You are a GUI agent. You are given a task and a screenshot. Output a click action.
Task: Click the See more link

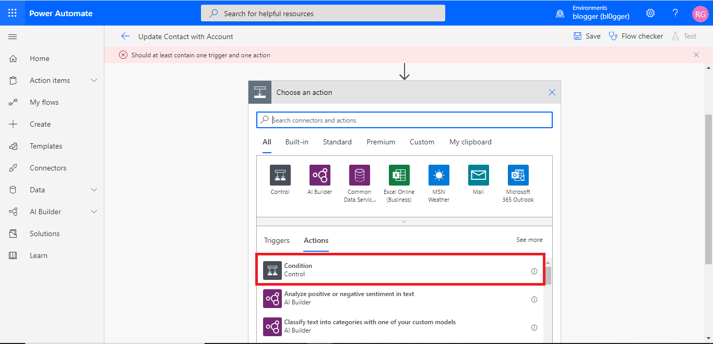529,240
